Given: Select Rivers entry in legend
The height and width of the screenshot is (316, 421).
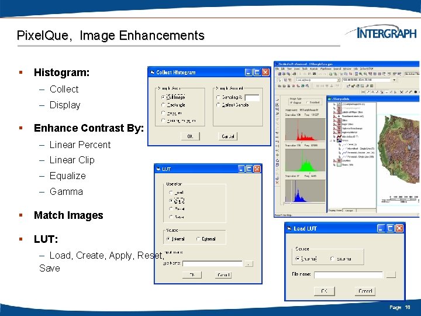Looking at the screenshot, I should [345, 140].
